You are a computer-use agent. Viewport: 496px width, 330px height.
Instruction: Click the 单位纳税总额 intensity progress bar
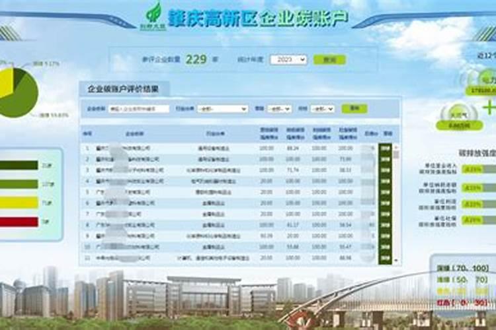tap(479, 187)
